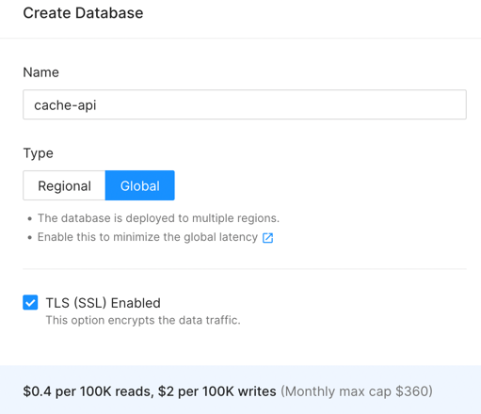The image size is (481, 414).
Task: Toggle TLS via the 'TLS (SSL) Enabled' label
Action: pos(104,303)
